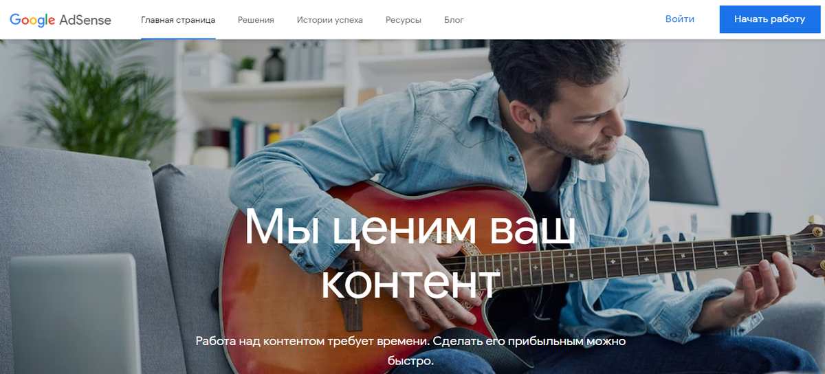Open the Блог page
This screenshot has width=825, height=374.
point(454,20)
